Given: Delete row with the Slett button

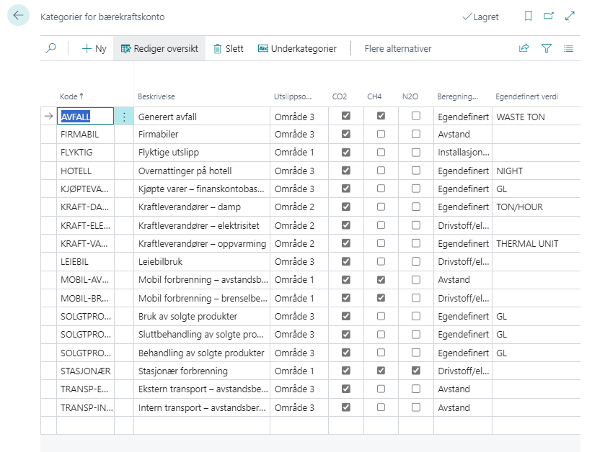Looking at the screenshot, I should coord(229,49).
